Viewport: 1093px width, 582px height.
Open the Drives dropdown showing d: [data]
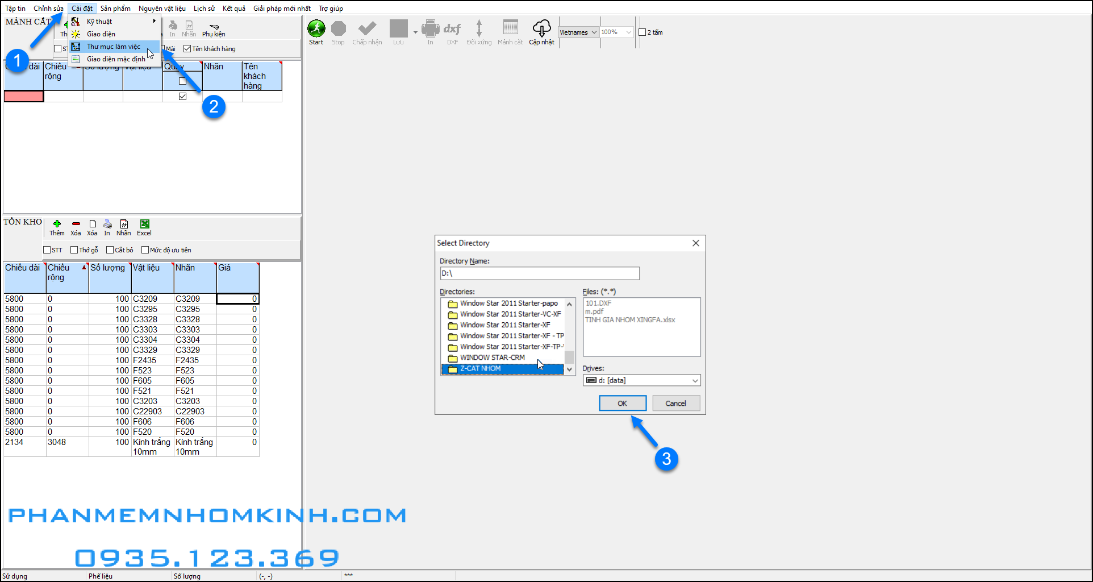click(641, 380)
